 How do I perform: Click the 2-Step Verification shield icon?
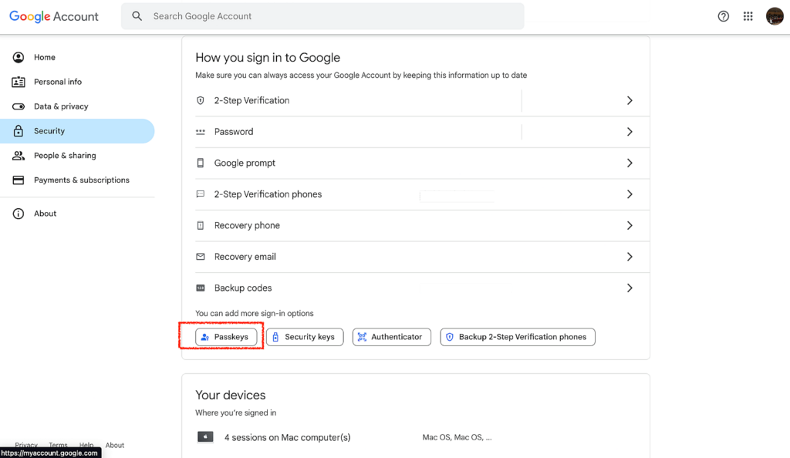(201, 100)
